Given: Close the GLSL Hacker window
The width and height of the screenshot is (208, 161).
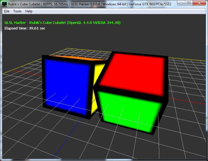Looking at the screenshot, I should pos(199,3).
